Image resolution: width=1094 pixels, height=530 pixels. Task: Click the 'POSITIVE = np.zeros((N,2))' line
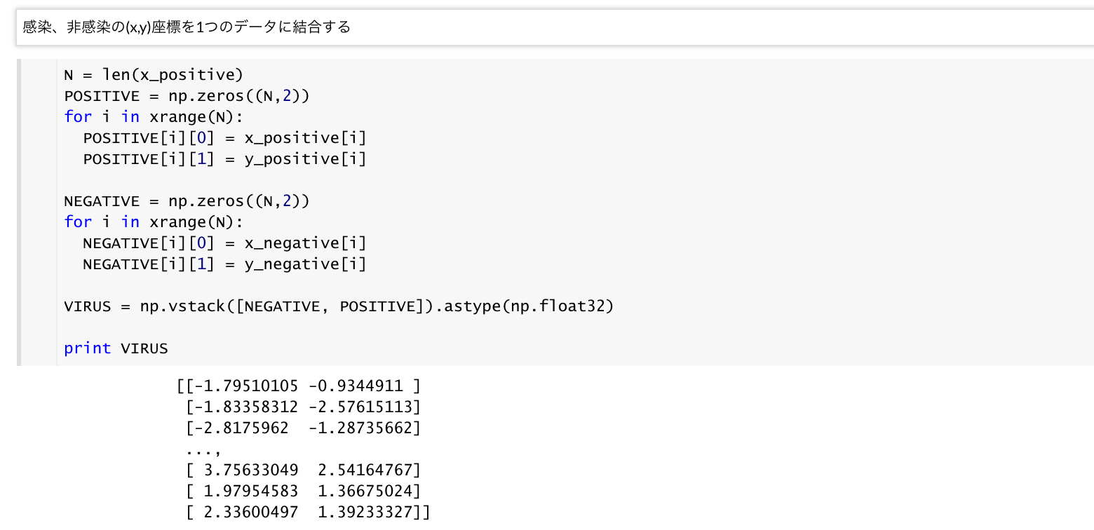(x=186, y=96)
